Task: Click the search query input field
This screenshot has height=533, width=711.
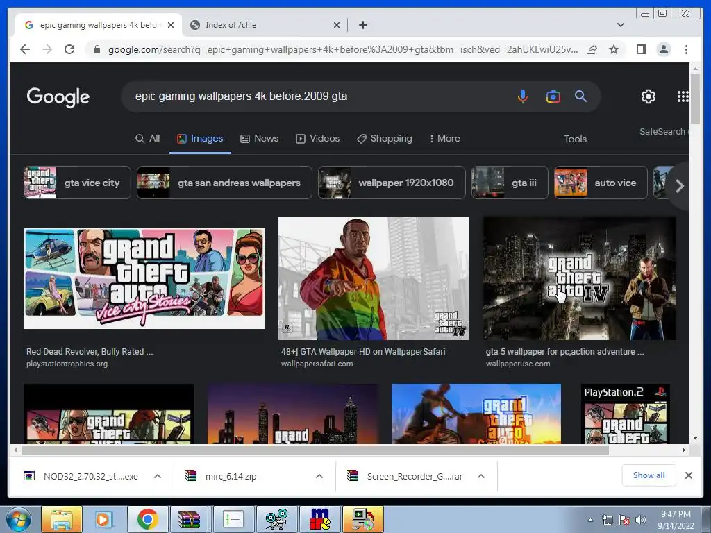Action: click(x=317, y=96)
